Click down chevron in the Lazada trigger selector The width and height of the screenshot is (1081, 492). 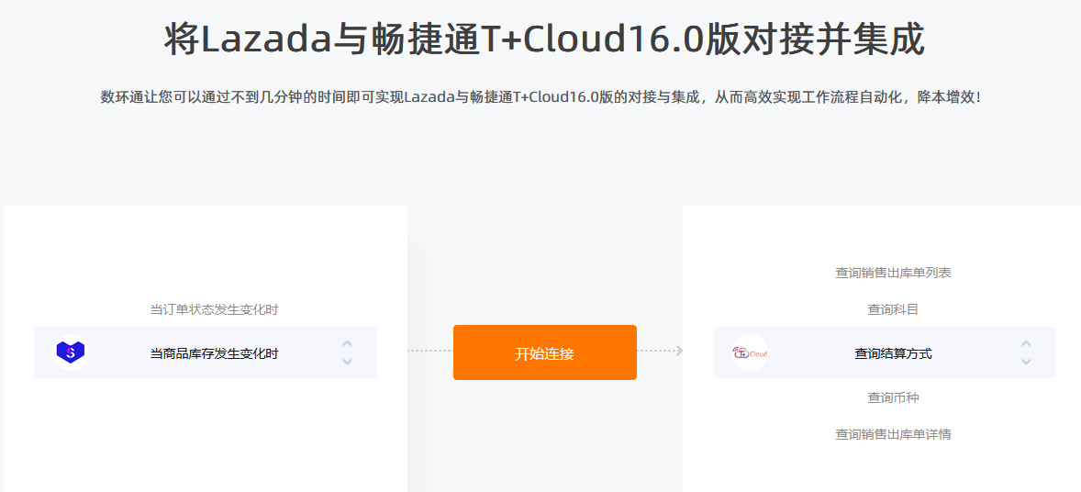point(348,362)
